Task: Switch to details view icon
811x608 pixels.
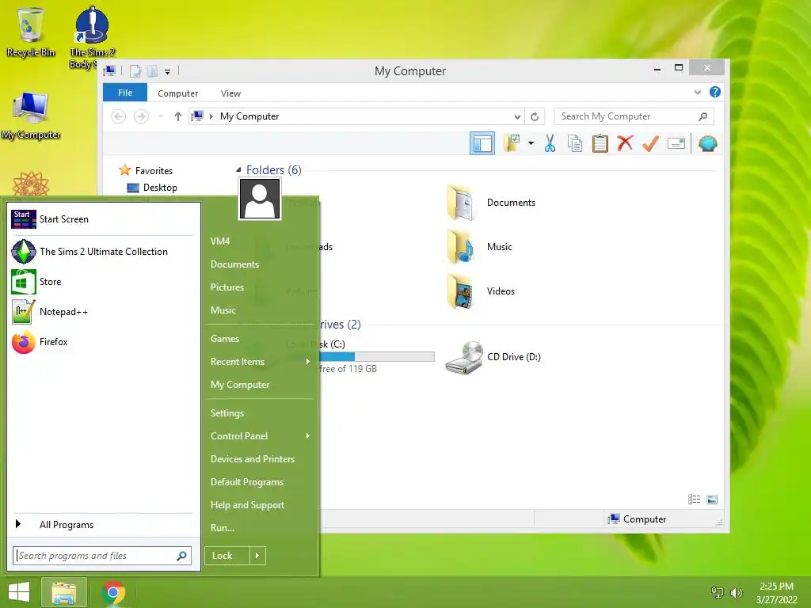Action: click(694, 500)
